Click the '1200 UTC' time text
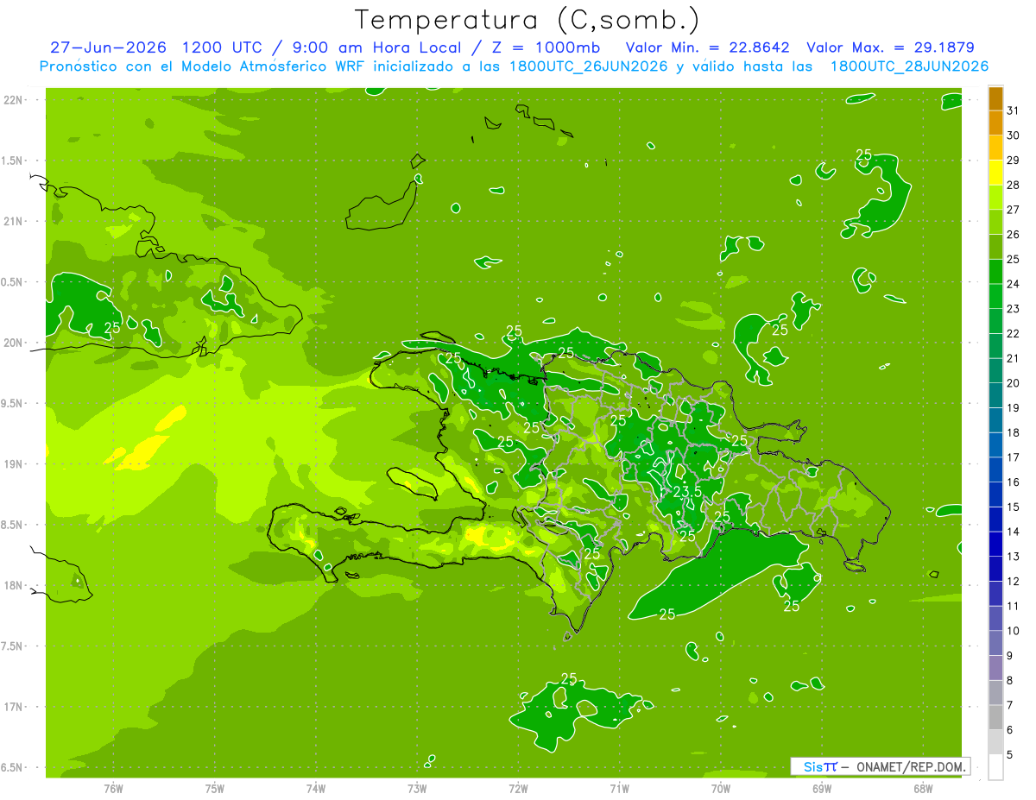Viewport: 1036px width, 800px height. 221,47
